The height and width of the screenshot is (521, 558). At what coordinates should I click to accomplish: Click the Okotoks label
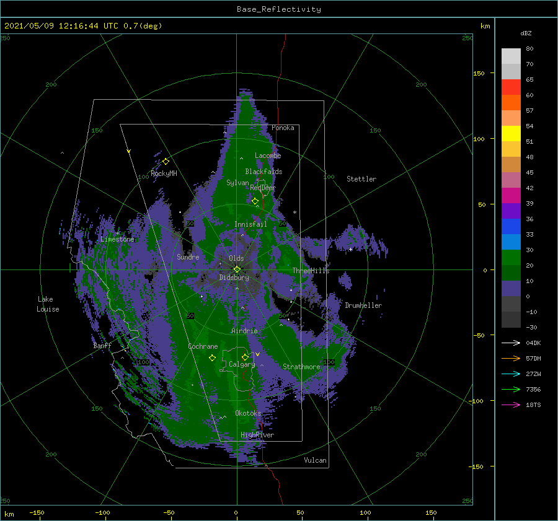point(248,413)
